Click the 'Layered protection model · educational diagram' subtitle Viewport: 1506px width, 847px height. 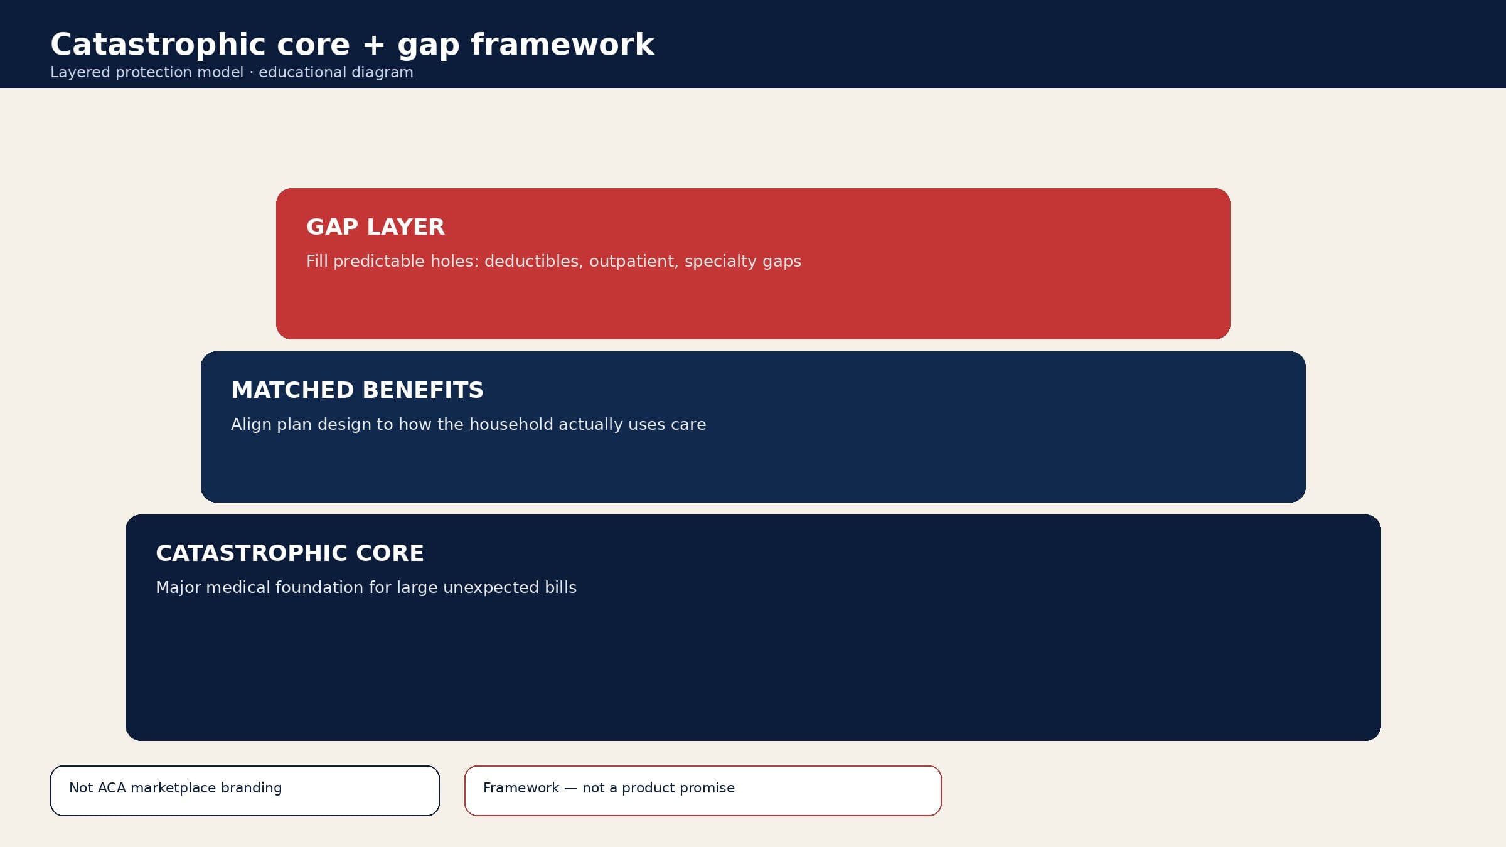click(x=232, y=72)
